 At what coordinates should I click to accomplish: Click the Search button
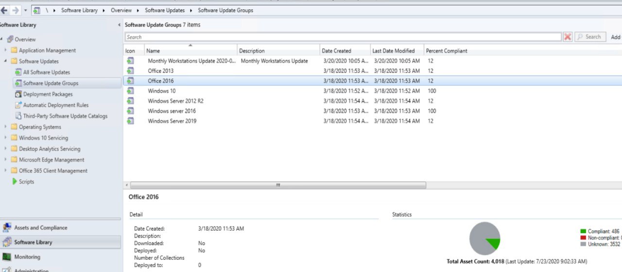tap(591, 37)
